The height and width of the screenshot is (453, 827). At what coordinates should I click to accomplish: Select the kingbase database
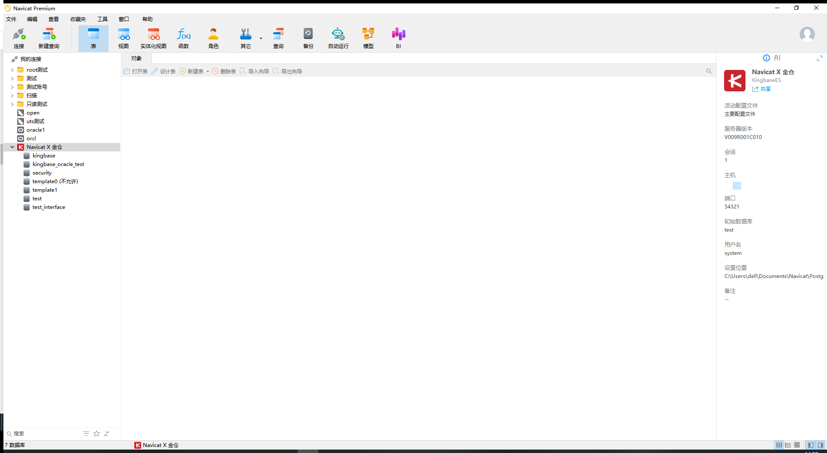(44, 156)
